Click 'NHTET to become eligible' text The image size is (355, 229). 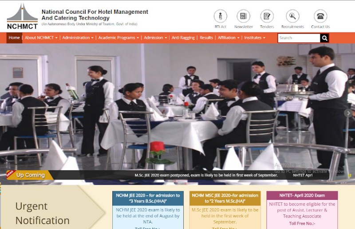pos(302,210)
